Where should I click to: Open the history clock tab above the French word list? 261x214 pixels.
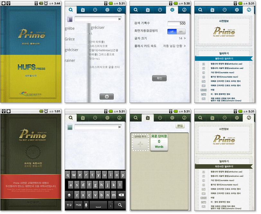click(95, 10)
